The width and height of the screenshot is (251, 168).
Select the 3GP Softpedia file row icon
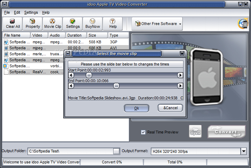pos(6,42)
